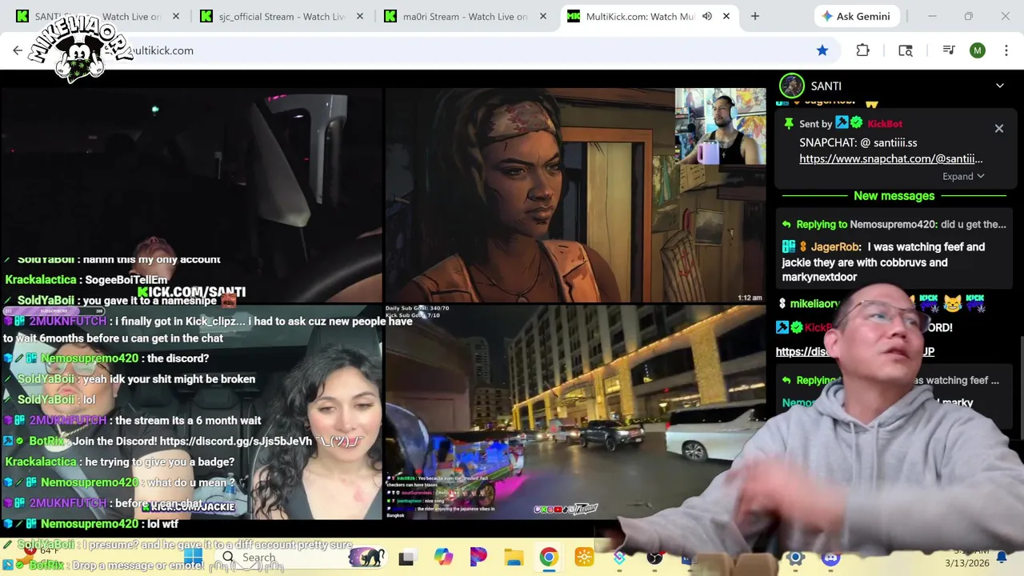Open the Ask Gemini button

click(x=858, y=16)
